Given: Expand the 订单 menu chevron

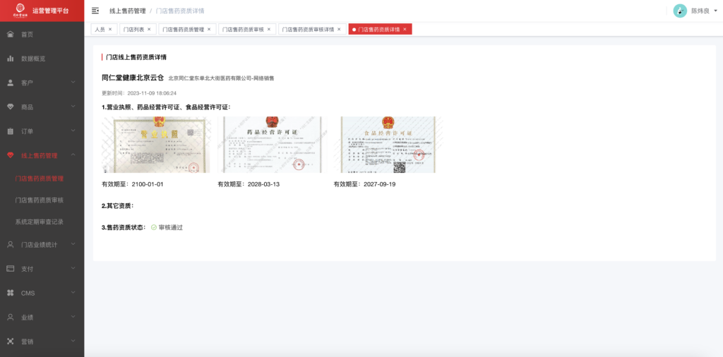Looking at the screenshot, I should point(73,131).
